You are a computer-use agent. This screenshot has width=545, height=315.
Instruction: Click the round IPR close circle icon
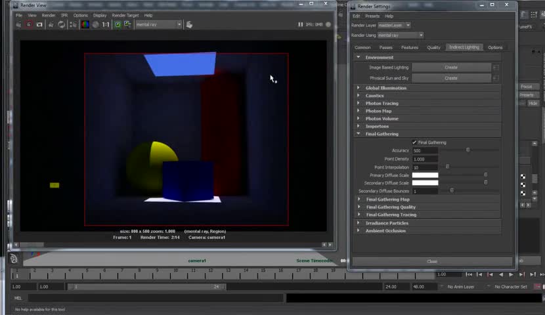click(x=328, y=25)
